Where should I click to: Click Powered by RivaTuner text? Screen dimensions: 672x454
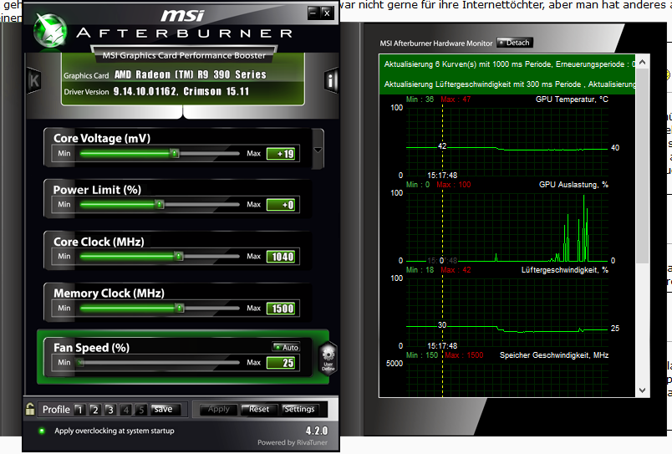(x=293, y=442)
